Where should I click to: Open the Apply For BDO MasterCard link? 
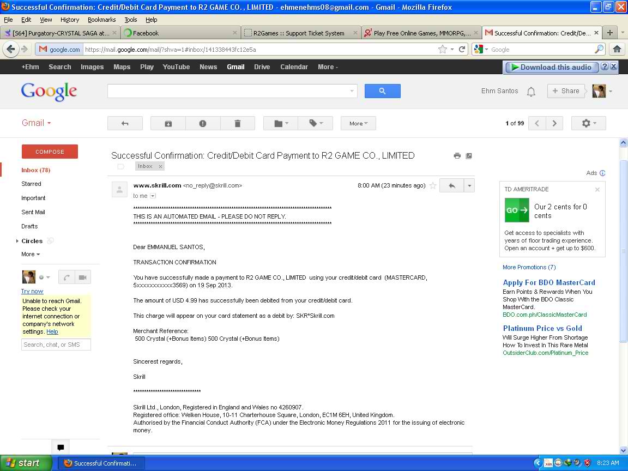[x=548, y=282]
